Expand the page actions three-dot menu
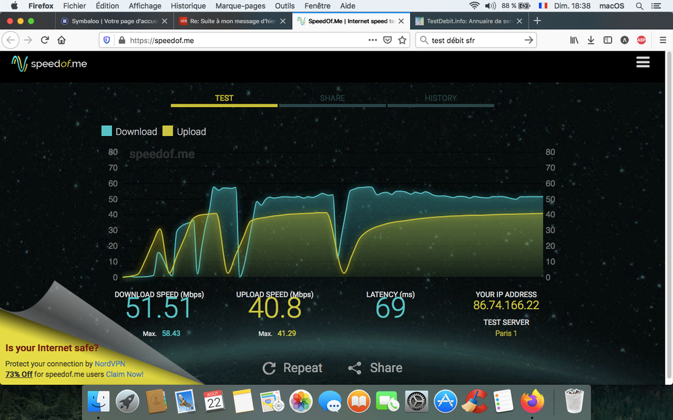 [x=372, y=40]
